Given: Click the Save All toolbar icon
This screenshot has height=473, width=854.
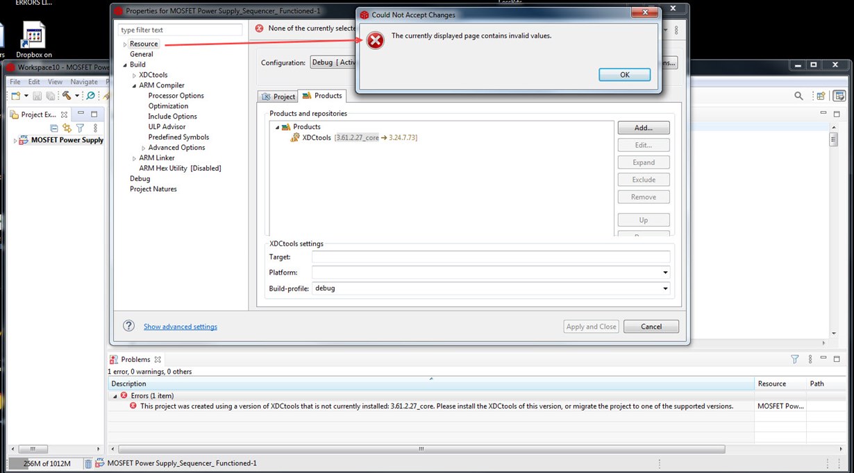Looking at the screenshot, I should click(x=50, y=96).
